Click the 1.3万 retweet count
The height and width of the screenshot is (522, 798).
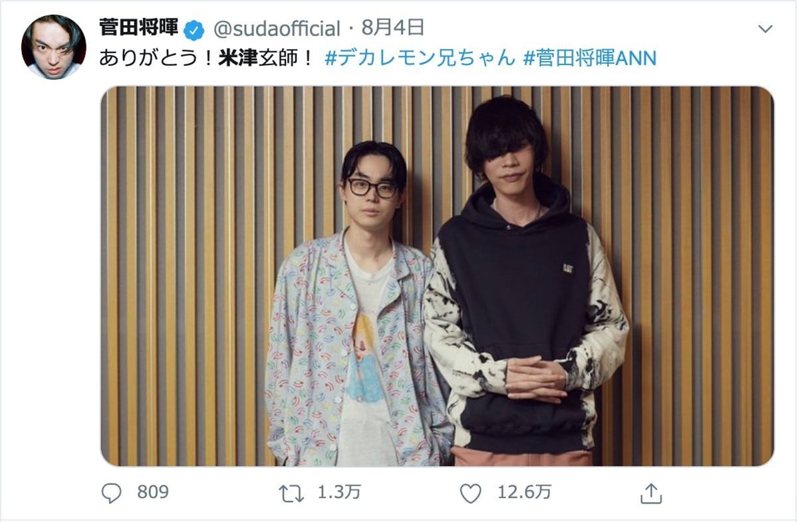pos(339,493)
